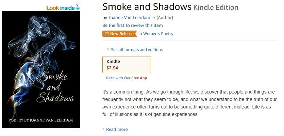Select the Kindle format button
Screen dimensions: 284x136
127,65
